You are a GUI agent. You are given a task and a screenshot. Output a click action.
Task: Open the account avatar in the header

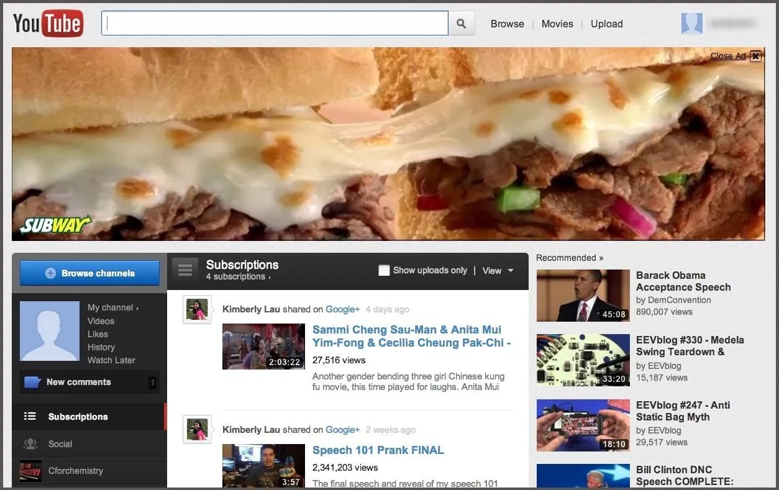(x=692, y=24)
